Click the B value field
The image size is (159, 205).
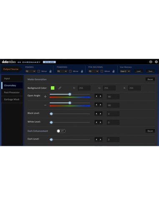pos(134,88)
